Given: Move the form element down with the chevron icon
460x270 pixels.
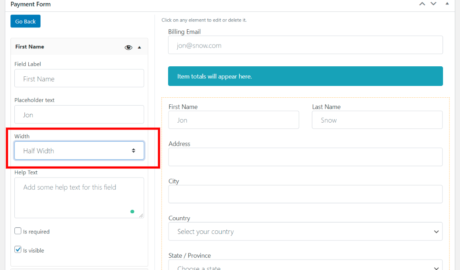Looking at the screenshot, I should click(x=433, y=3).
